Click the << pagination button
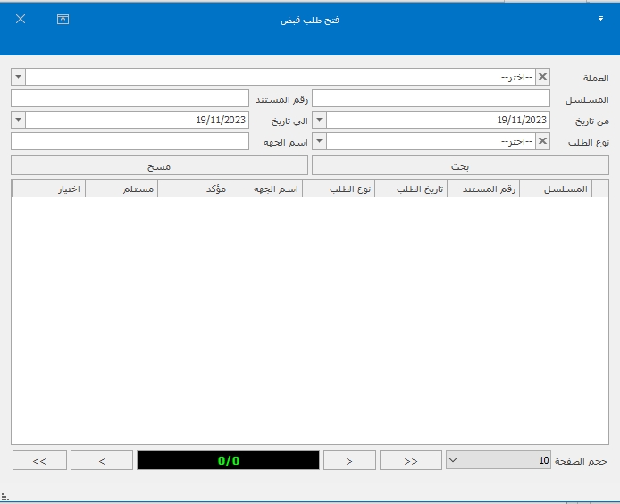The height and width of the screenshot is (504, 620). point(39,460)
